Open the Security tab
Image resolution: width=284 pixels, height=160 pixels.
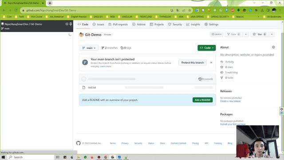pyautogui.click(x=175, y=24)
